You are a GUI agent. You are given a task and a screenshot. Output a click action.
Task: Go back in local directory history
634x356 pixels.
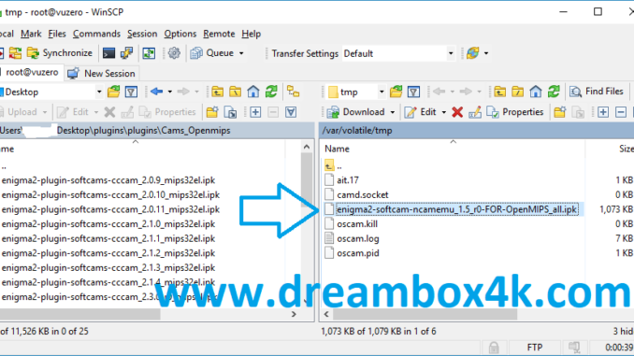point(156,92)
